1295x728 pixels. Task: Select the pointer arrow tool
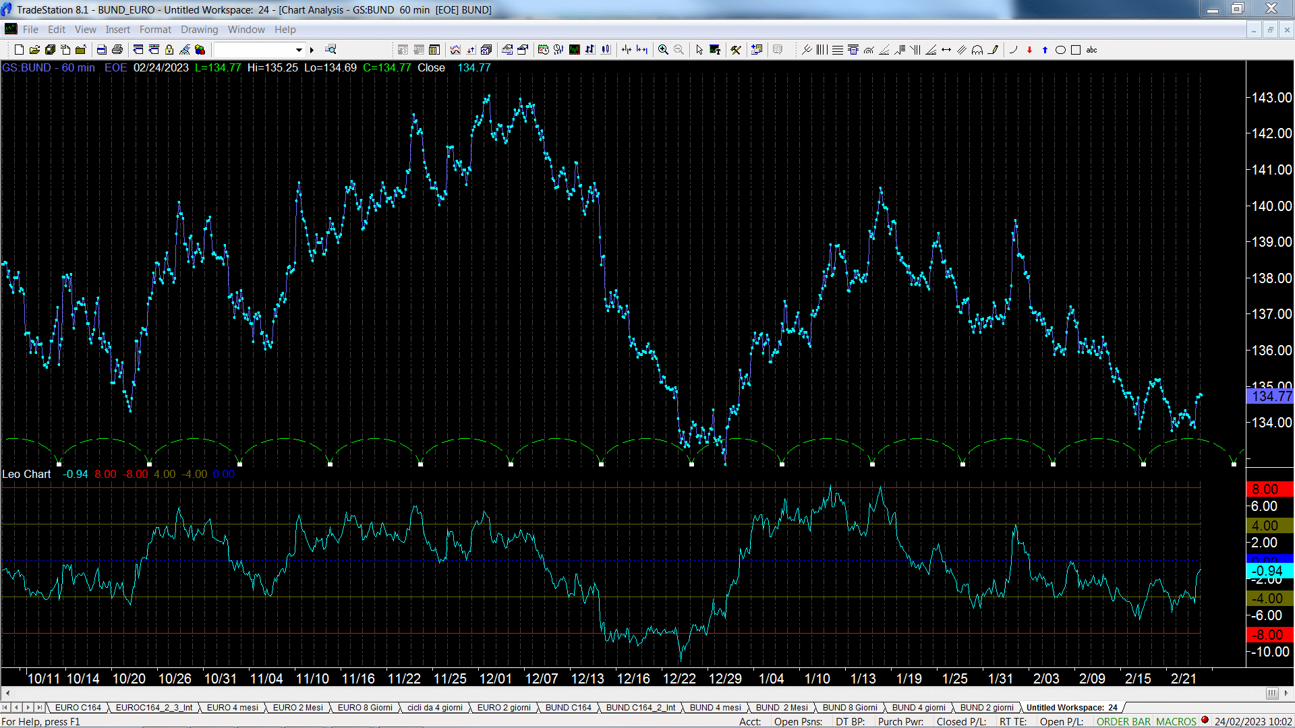click(x=699, y=50)
